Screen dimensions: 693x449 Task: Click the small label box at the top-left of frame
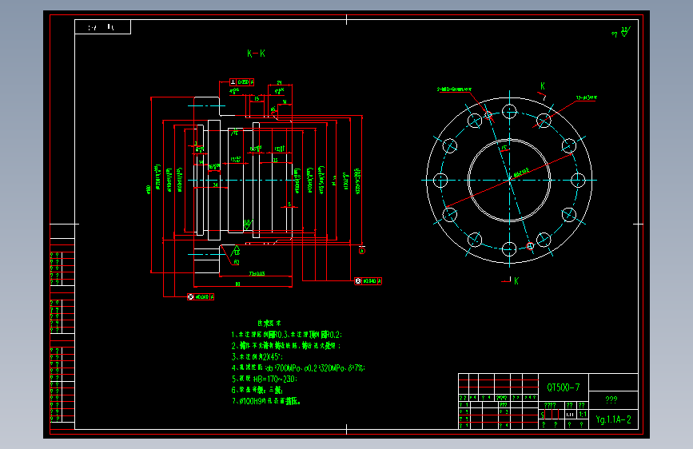point(102,27)
